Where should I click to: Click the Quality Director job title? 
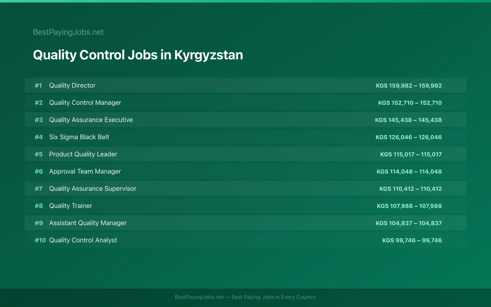(72, 86)
